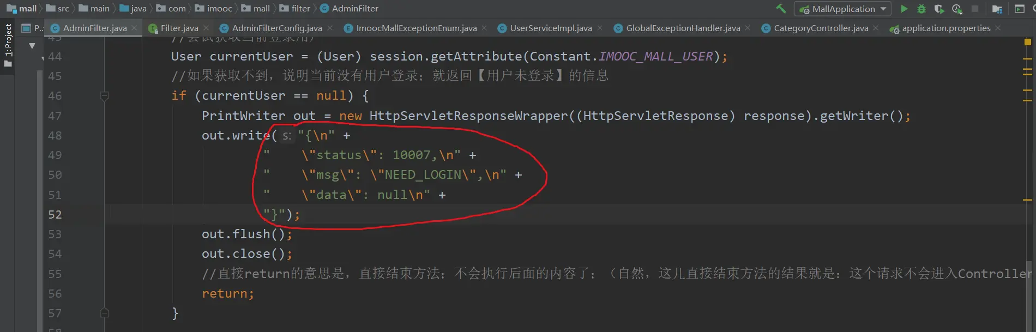
Task: Click the com breadcrumb package
Action: pos(171,8)
